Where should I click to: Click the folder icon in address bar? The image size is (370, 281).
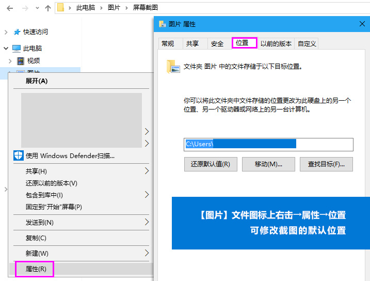tap(61, 7)
